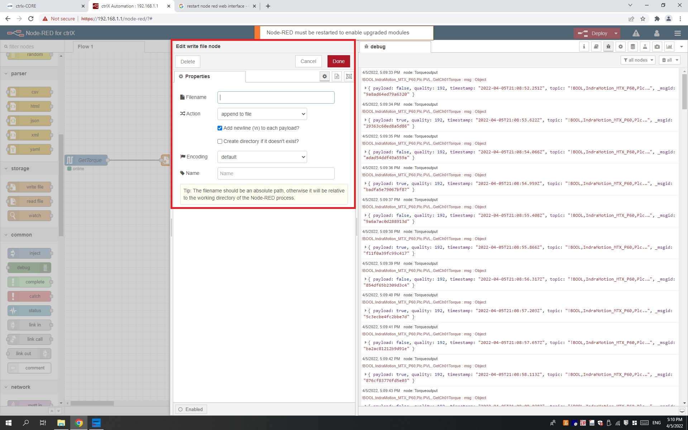688x430 pixels.
Task: Uncheck Add newline to each payload
Action: [220, 128]
